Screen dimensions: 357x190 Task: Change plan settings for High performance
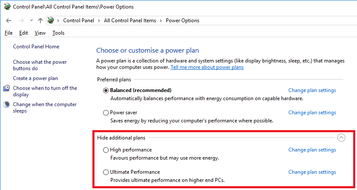click(x=312, y=150)
